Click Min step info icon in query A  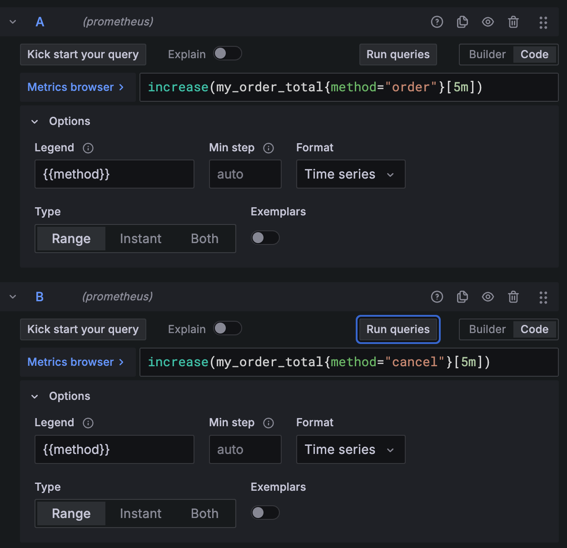(x=269, y=148)
